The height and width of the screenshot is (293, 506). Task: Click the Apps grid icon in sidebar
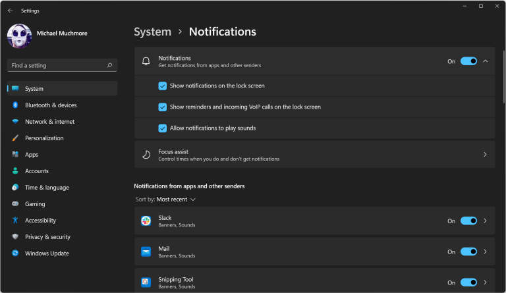pyautogui.click(x=15, y=154)
